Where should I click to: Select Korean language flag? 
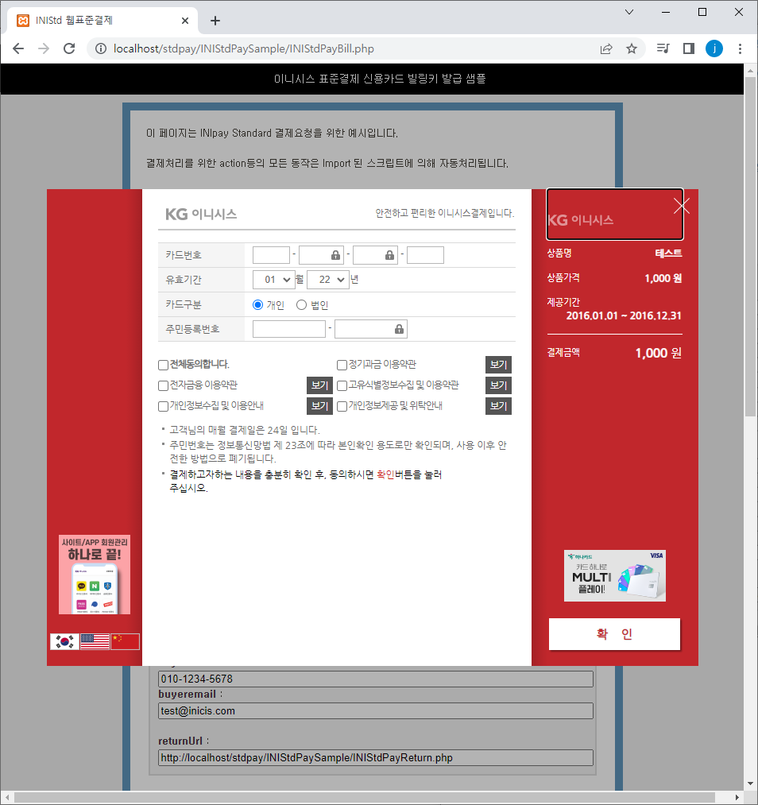[x=64, y=641]
